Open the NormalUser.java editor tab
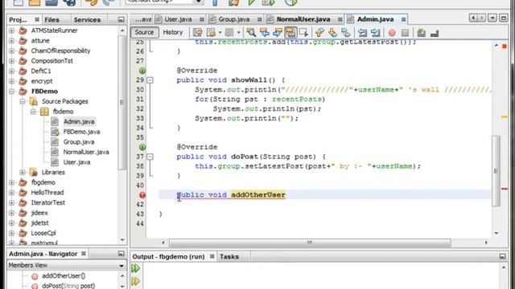 [303, 19]
